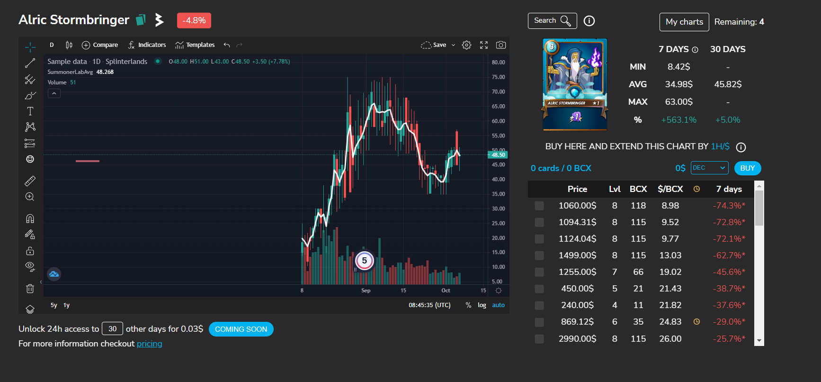Select the text annotation tool

click(30, 111)
